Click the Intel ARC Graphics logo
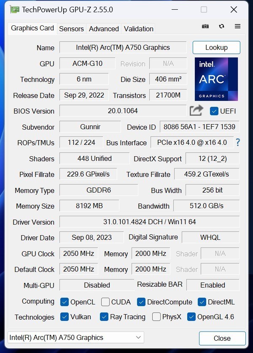 (216, 79)
